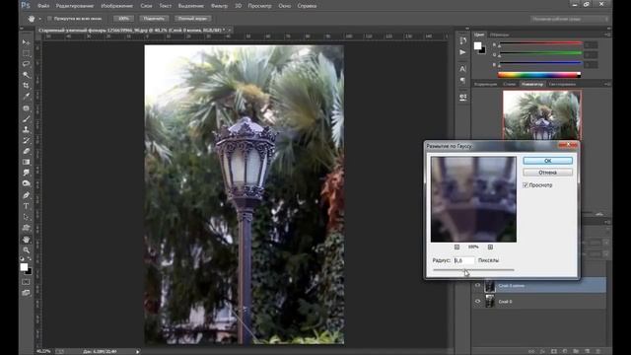The image size is (631, 355).
Task: Click the color spectrum ramp
Action: [539, 75]
